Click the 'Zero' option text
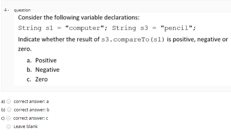 (41, 79)
